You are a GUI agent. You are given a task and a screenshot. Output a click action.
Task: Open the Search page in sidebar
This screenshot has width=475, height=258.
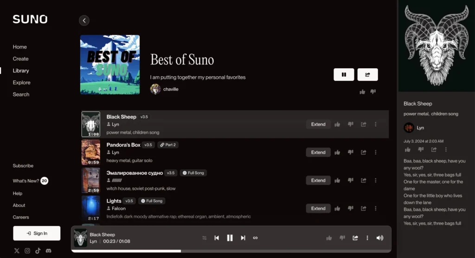point(21,94)
